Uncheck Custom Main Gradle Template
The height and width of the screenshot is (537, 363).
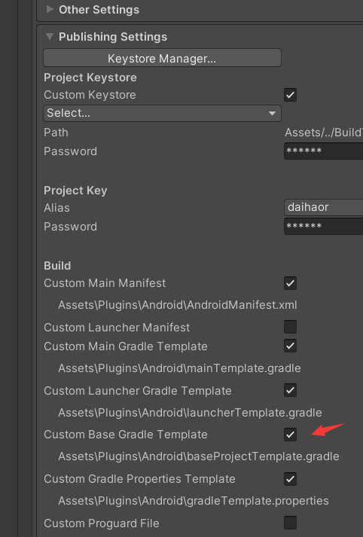pos(290,346)
